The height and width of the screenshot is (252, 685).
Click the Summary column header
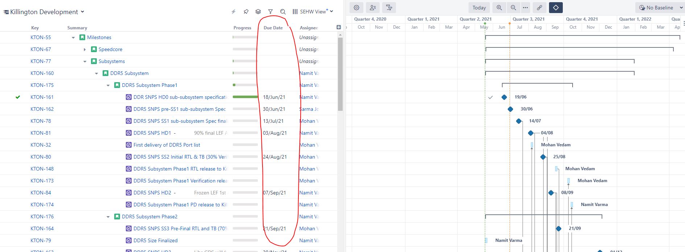coord(77,28)
